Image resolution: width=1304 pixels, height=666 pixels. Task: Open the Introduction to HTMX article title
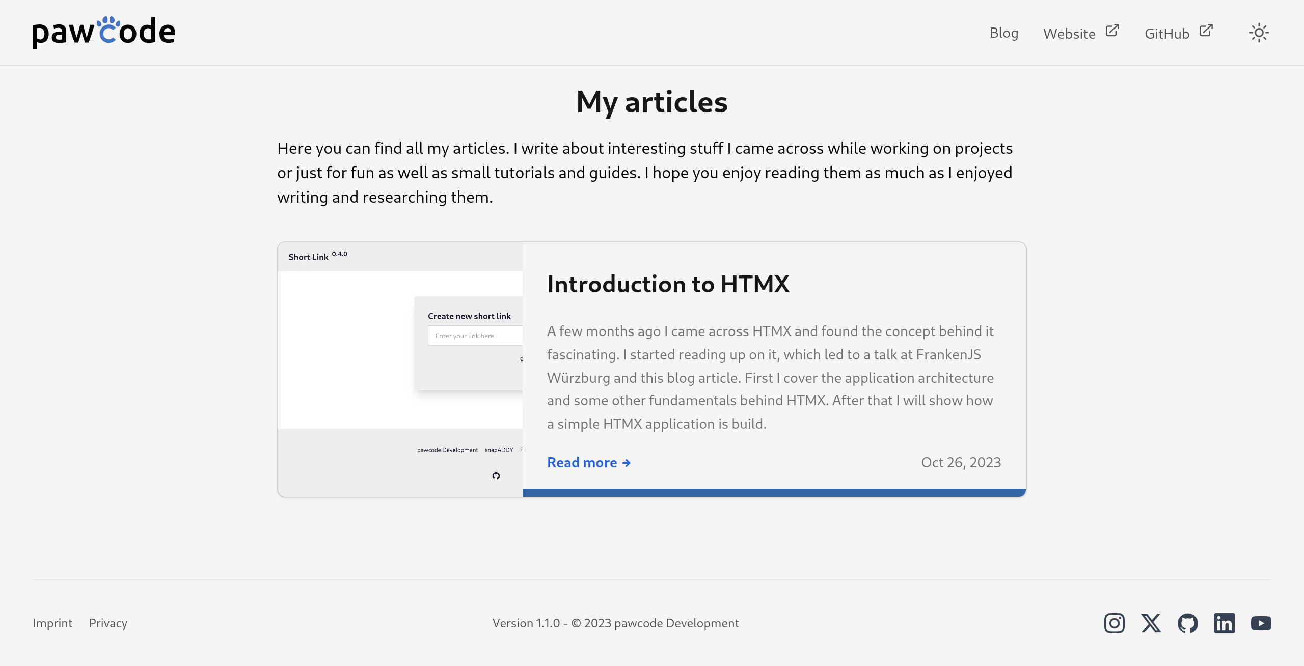click(x=668, y=284)
